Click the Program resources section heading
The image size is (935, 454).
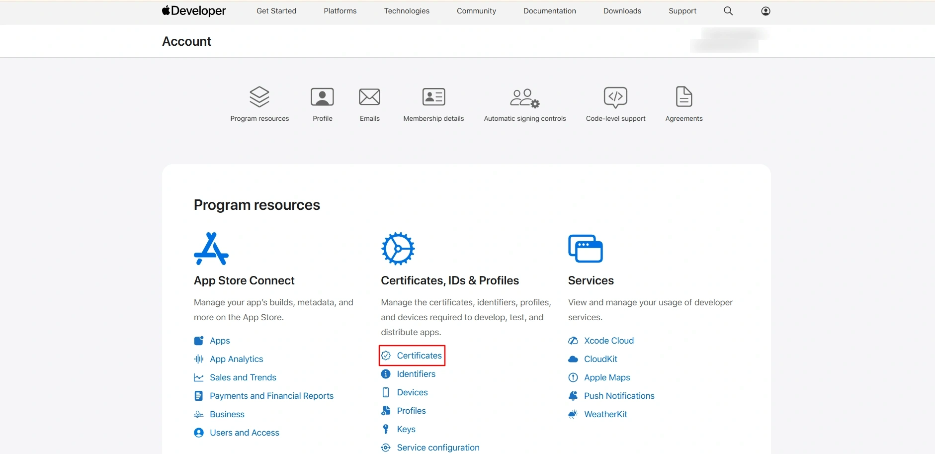[257, 205]
